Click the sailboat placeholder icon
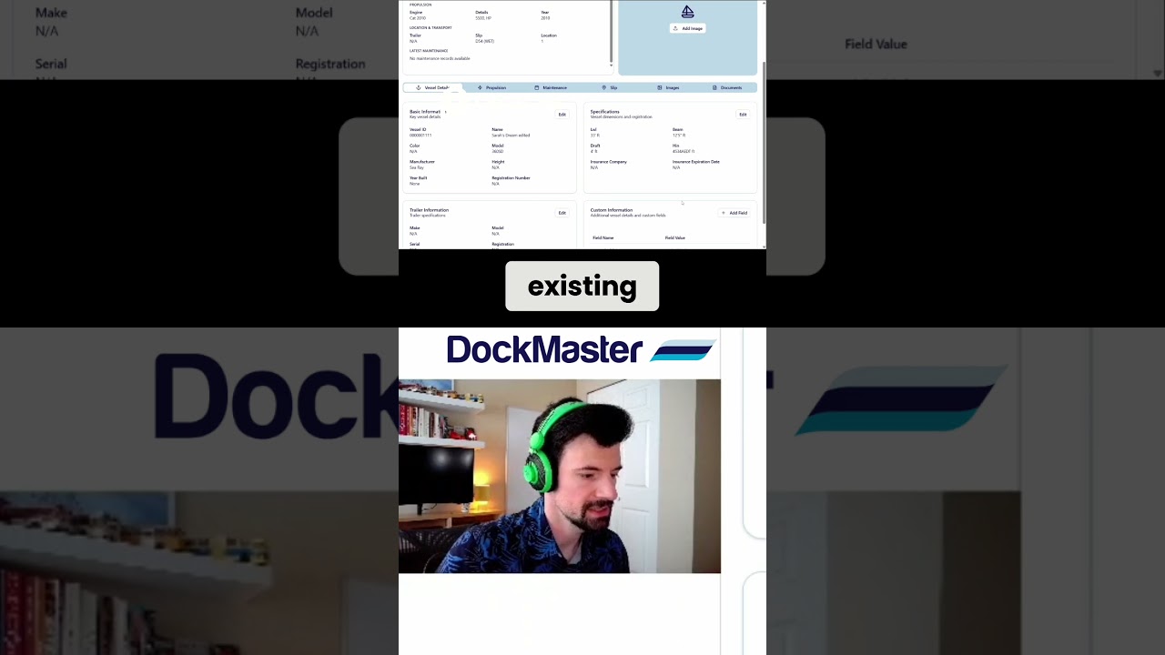The width and height of the screenshot is (1165, 655). click(688, 12)
